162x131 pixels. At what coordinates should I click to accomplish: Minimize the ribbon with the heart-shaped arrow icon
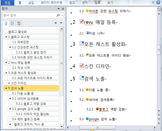[153, 3]
